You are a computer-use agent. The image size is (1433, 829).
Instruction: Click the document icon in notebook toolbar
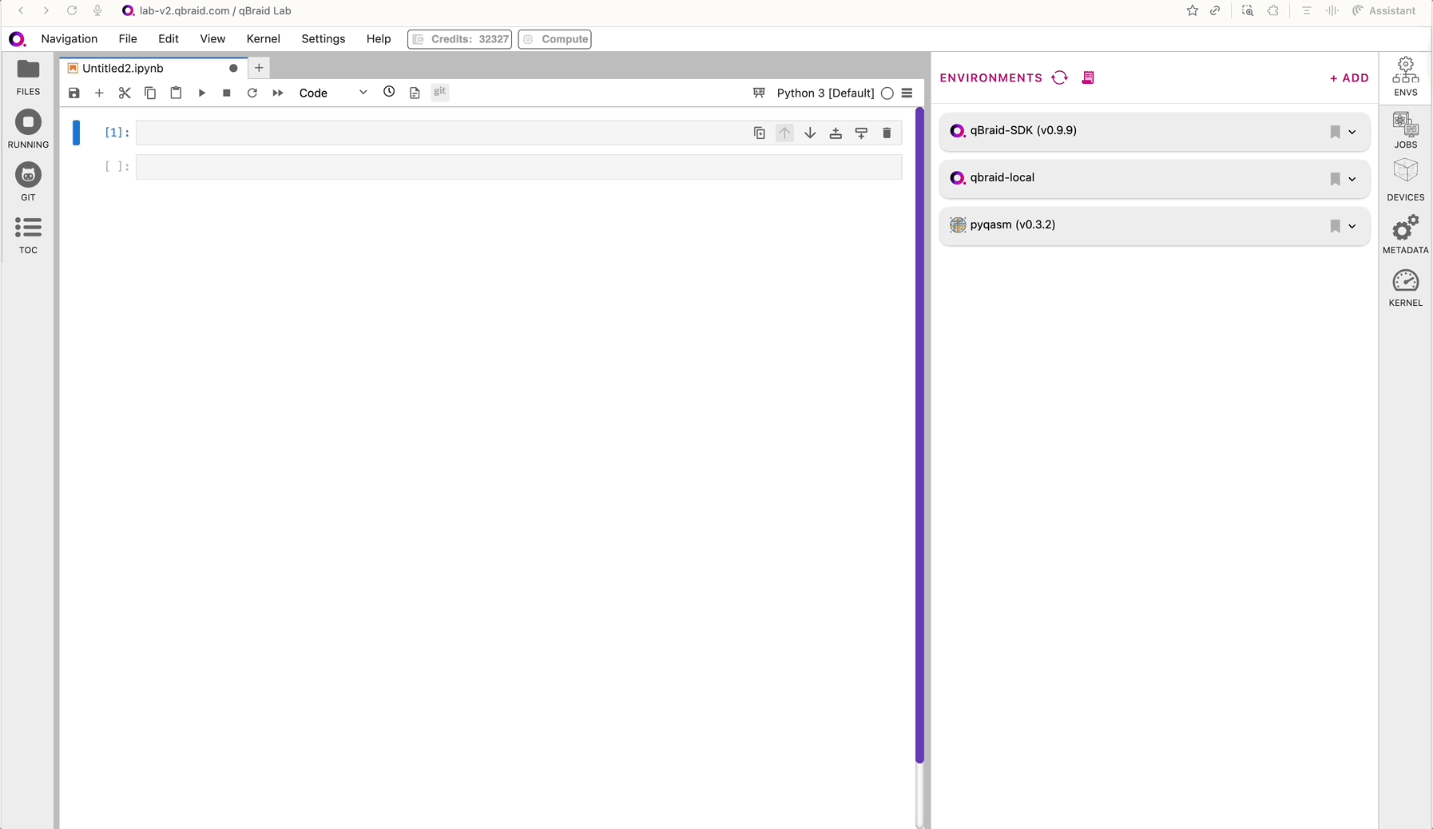coord(415,93)
